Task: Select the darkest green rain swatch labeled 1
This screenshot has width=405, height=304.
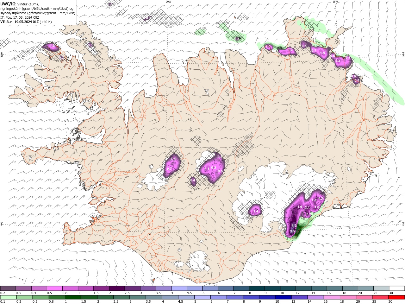Action: (73, 297)
